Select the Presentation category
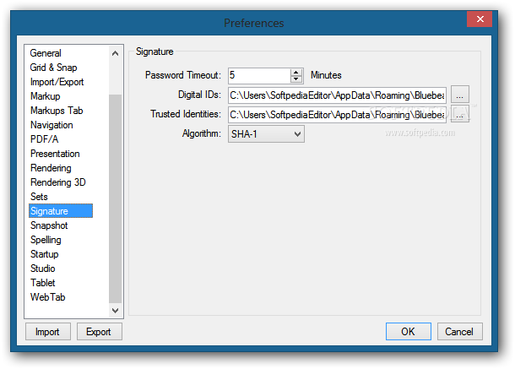Screen dimensions: 515x369 55,154
